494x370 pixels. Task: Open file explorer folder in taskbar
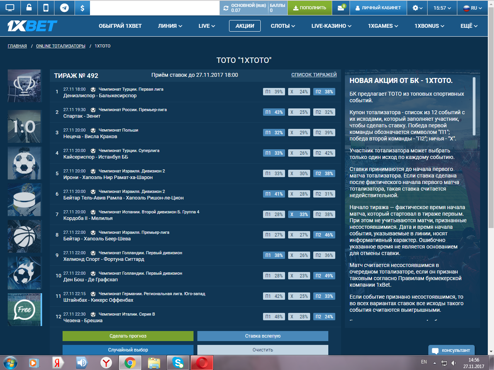(154, 363)
